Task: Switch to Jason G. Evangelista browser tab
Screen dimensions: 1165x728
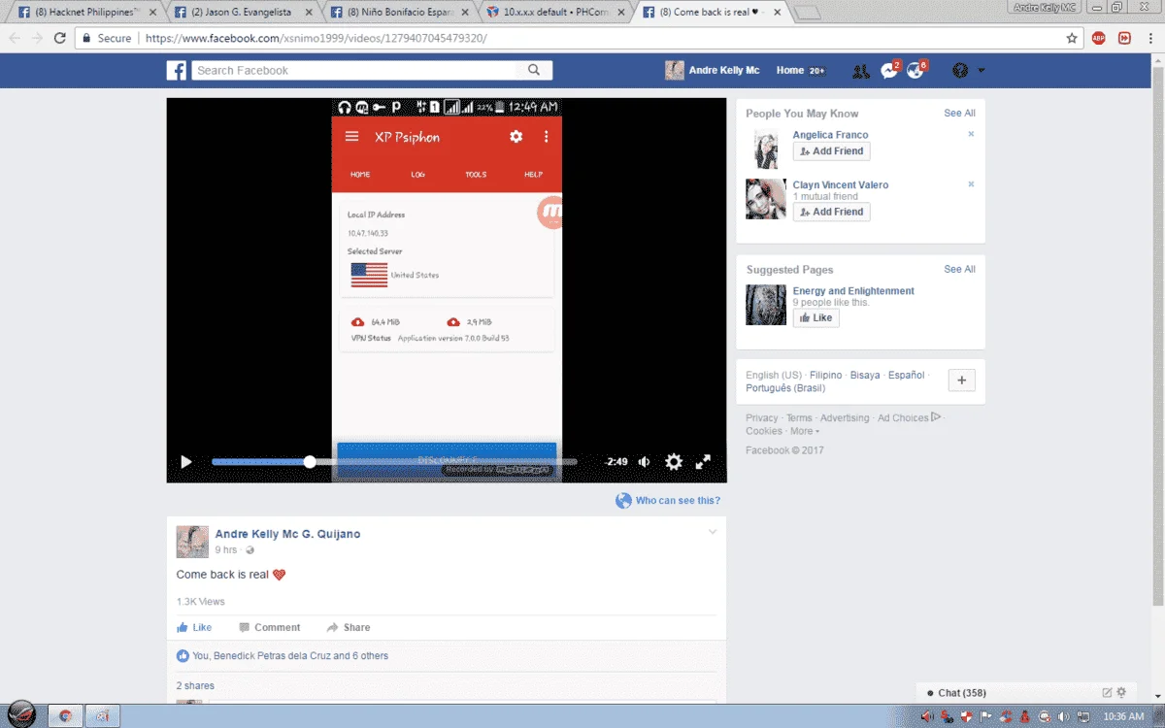Action: click(x=243, y=12)
